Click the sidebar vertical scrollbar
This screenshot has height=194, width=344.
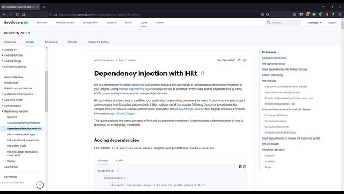click(46, 91)
